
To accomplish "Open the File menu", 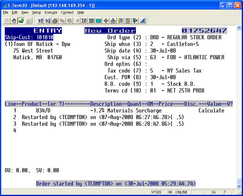I will pos(5,12).
